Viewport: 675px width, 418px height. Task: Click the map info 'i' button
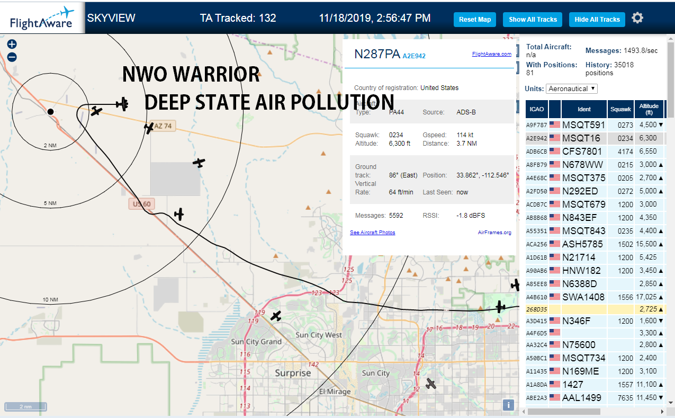[x=508, y=405]
